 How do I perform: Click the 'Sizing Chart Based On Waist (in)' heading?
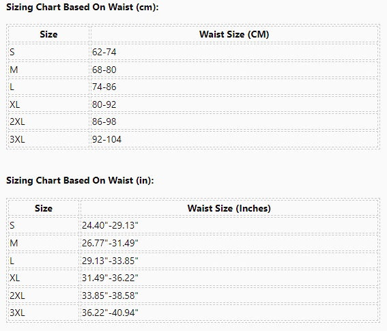pyautogui.click(x=80, y=180)
